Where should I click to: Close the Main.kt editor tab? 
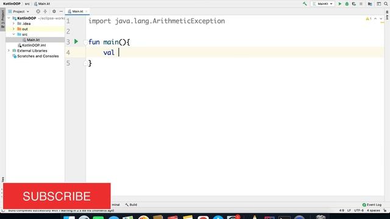(87, 12)
